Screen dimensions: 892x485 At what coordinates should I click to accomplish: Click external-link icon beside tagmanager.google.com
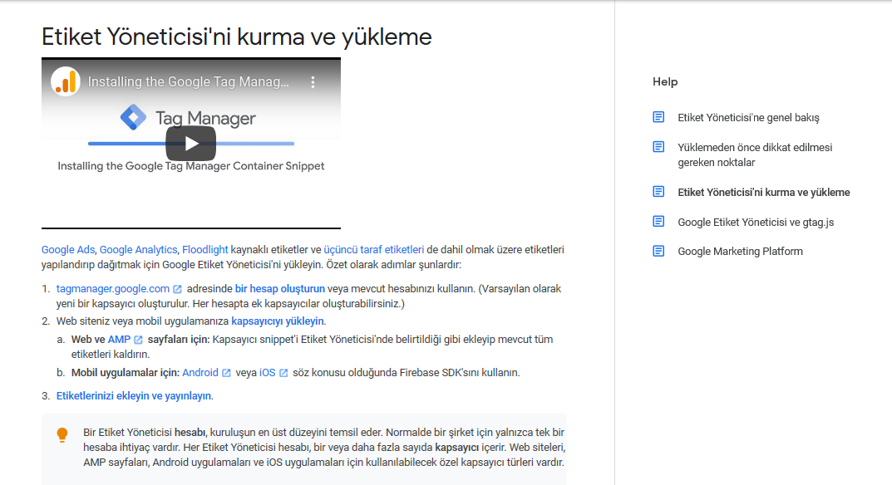pyautogui.click(x=177, y=289)
